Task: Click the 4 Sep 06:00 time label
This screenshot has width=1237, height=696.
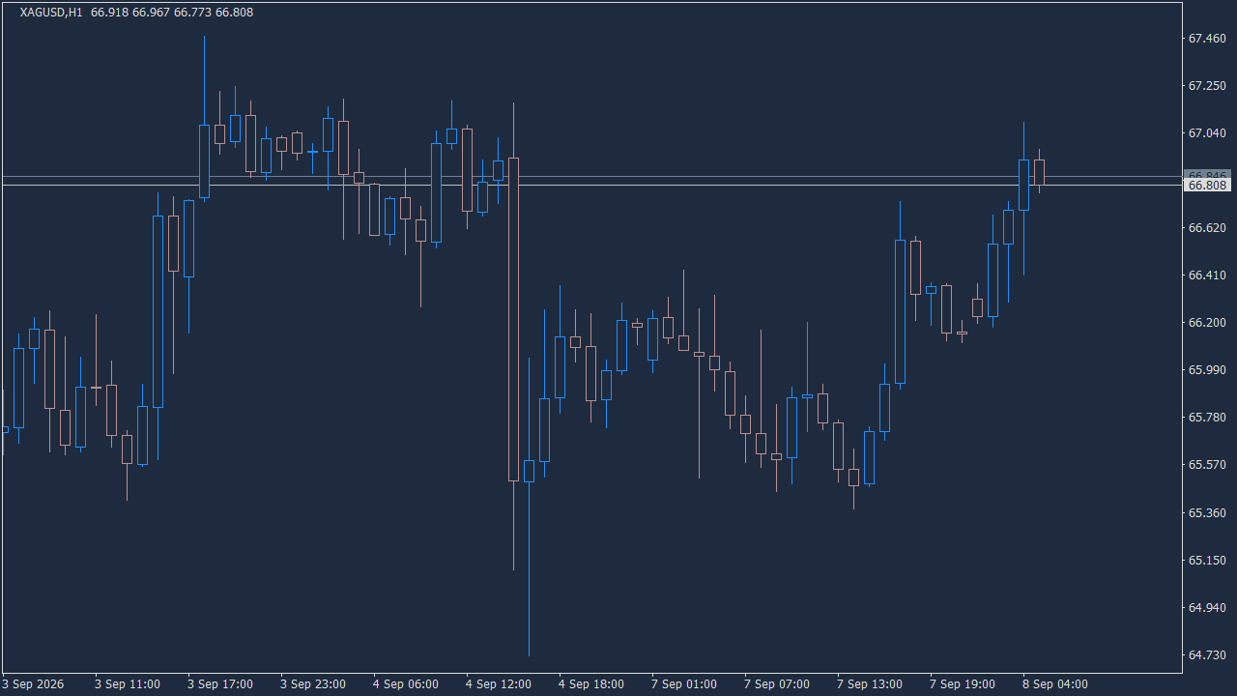Action: 406,684
